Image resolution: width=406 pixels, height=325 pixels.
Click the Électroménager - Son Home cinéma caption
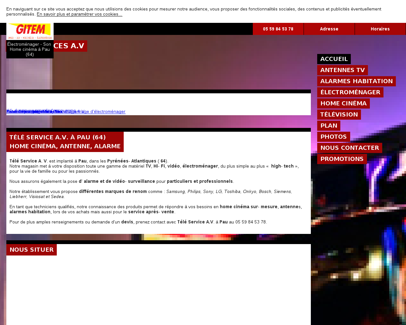29,49
